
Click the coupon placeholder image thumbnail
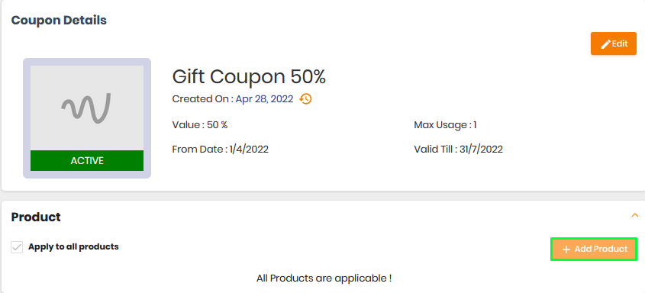click(x=87, y=118)
